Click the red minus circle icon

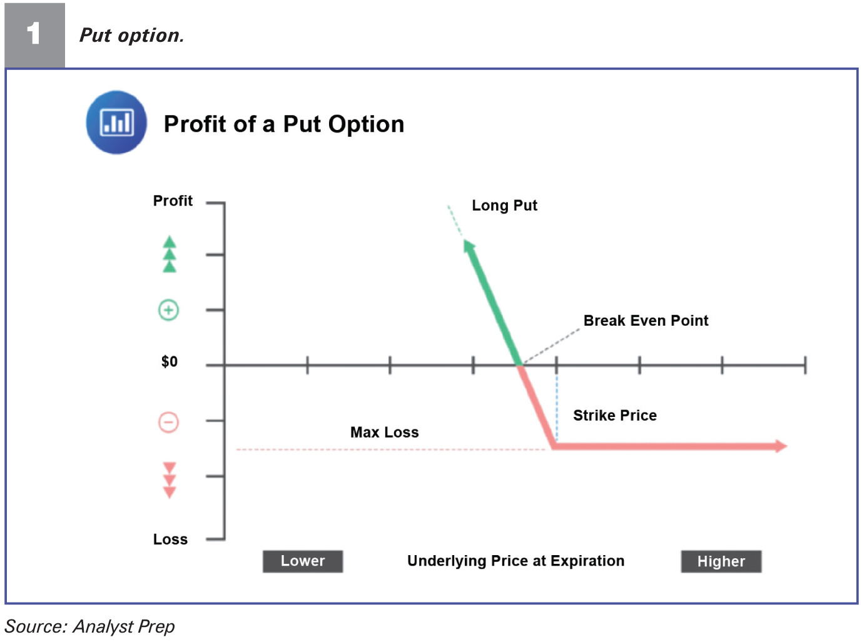(168, 422)
